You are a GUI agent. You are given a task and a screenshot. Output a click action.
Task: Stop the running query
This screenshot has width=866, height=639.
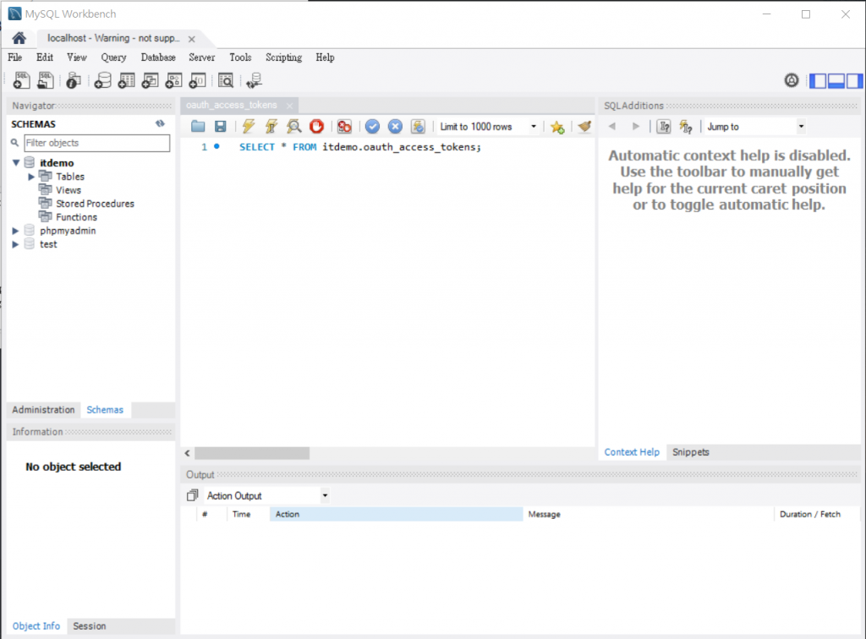pyautogui.click(x=316, y=127)
